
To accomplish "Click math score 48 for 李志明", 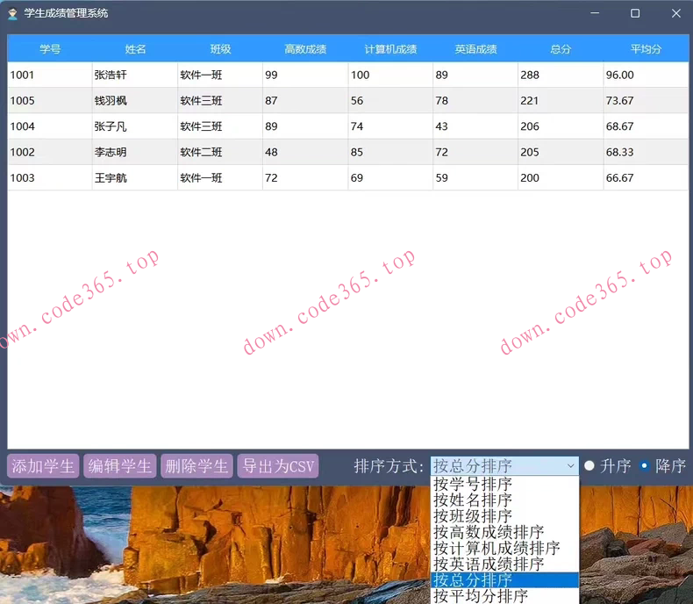I will pyautogui.click(x=305, y=152).
